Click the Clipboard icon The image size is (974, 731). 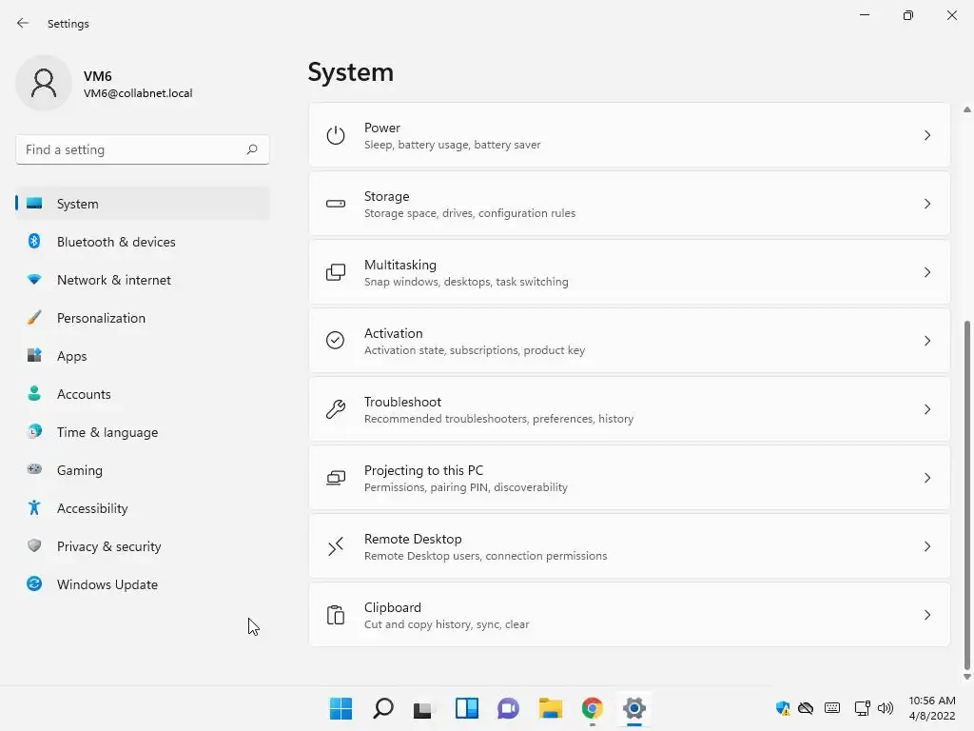click(336, 615)
